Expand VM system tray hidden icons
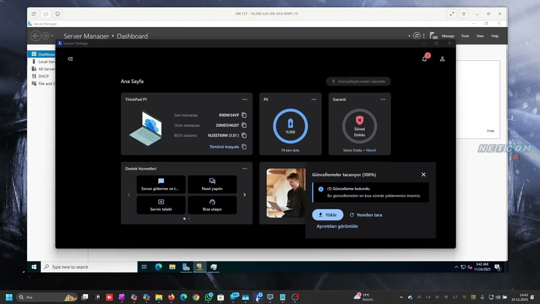 click(456, 267)
